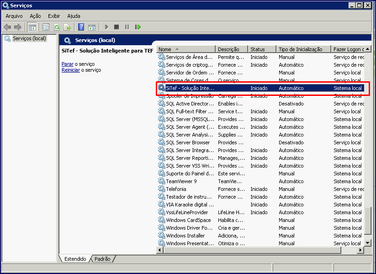Toggle the action pane toolbar icon
The height and width of the screenshot is (274, 376).
(92, 27)
